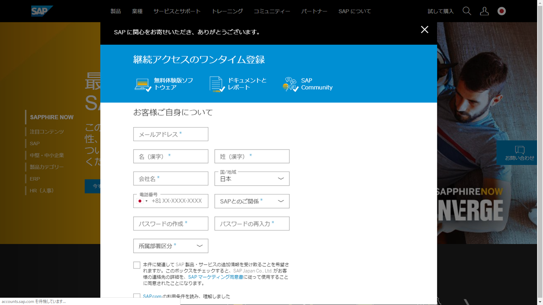The height and width of the screenshot is (305, 543).
Task: Select the 無料体験版ソフトウェア icon
Action: (x=141, y=83)
